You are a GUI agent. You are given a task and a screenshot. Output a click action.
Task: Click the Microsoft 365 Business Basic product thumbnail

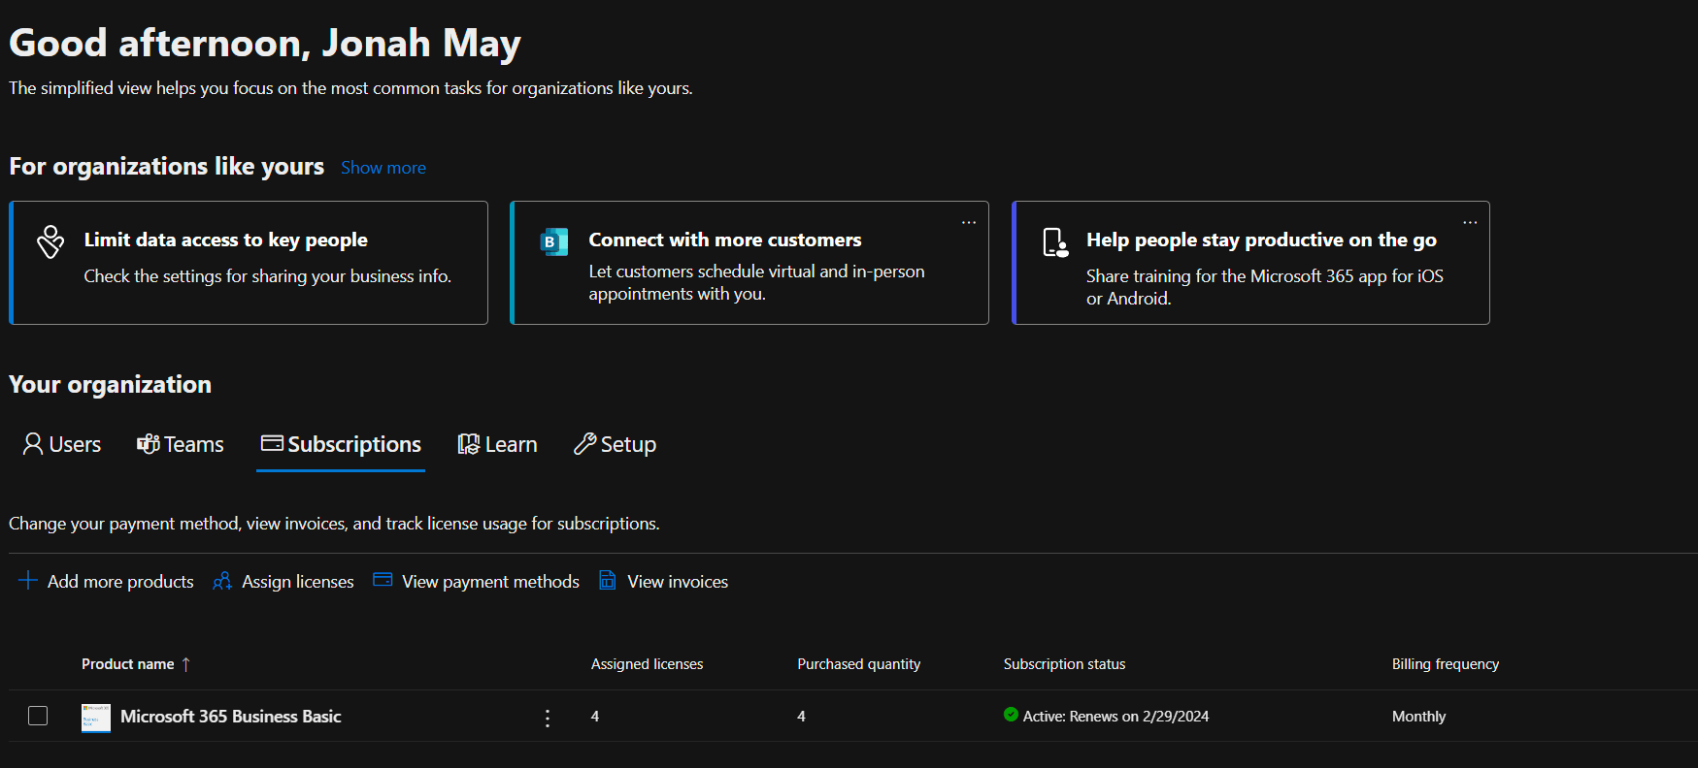click(x=95, y=718)
